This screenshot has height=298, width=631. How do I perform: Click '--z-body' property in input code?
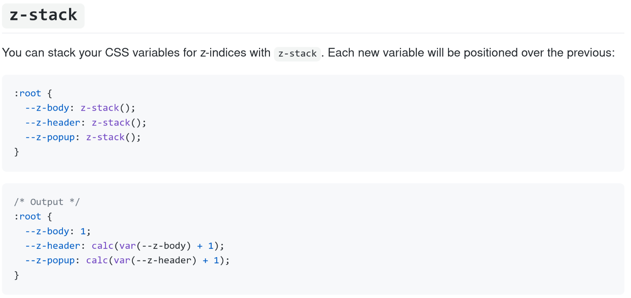click(x=47, y=108)
